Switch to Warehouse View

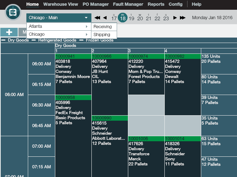click(x=61, y=4)
